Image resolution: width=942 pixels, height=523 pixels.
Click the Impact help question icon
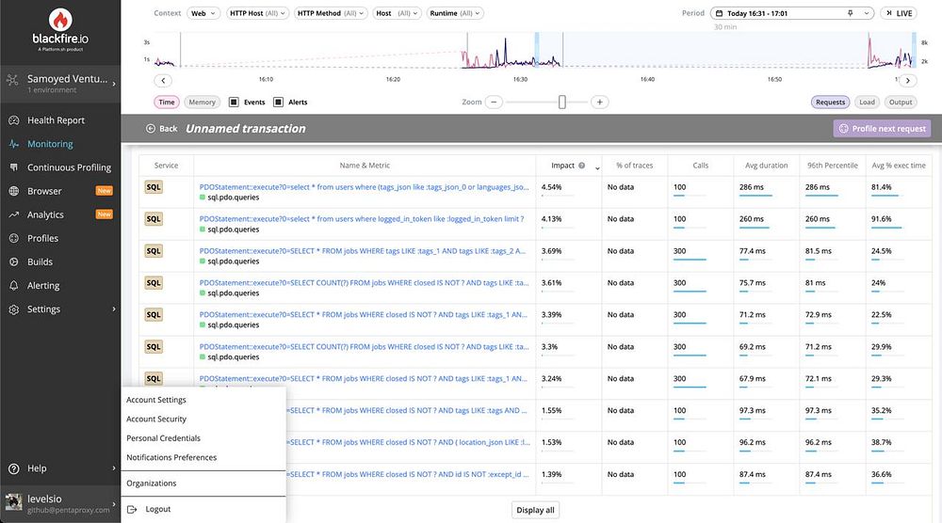[581, 166]
